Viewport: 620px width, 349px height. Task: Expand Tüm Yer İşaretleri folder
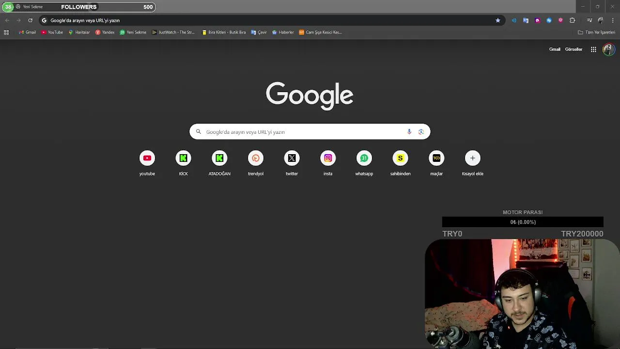(597, 32)
